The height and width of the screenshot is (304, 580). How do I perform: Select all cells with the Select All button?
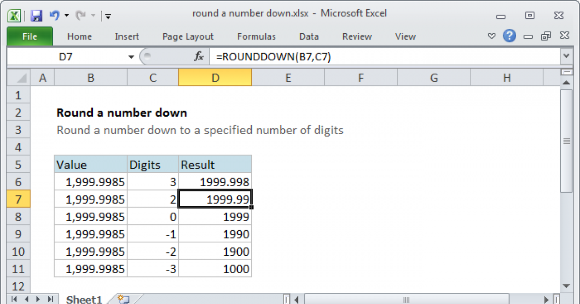pos(18,77)
